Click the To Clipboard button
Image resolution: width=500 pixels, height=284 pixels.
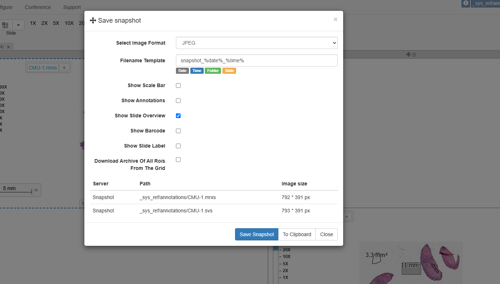pyautogui.click(x=297, y=234)
